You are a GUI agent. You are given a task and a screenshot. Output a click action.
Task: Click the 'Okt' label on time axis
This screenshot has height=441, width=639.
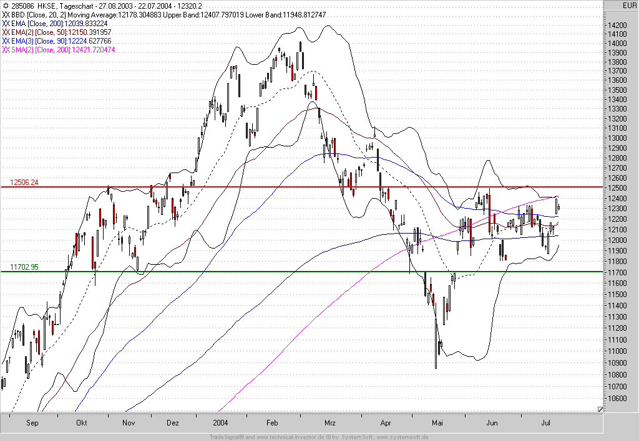coord(82,423)
